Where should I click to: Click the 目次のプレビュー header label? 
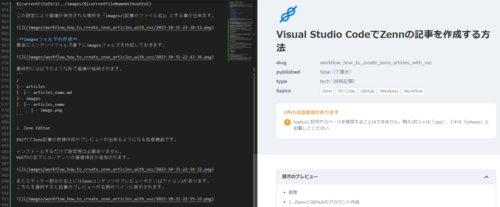[x=300, y=177]
